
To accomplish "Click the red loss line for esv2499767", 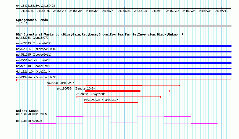I will (124, 80).
